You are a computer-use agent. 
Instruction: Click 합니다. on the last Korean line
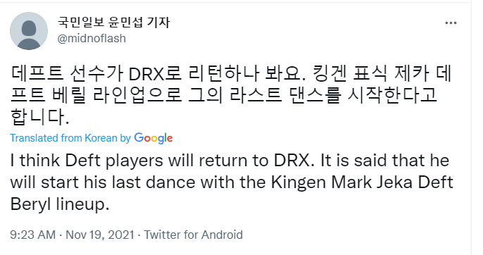click(39, 116)
